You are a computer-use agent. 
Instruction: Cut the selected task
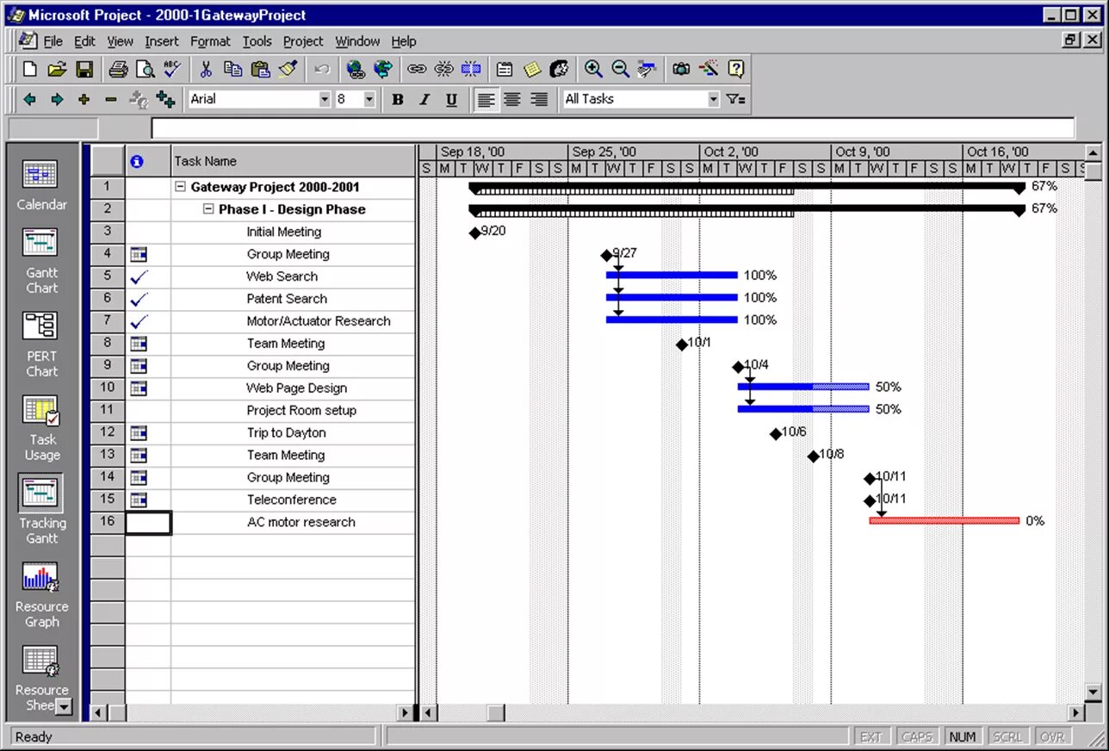click(206, 70)
